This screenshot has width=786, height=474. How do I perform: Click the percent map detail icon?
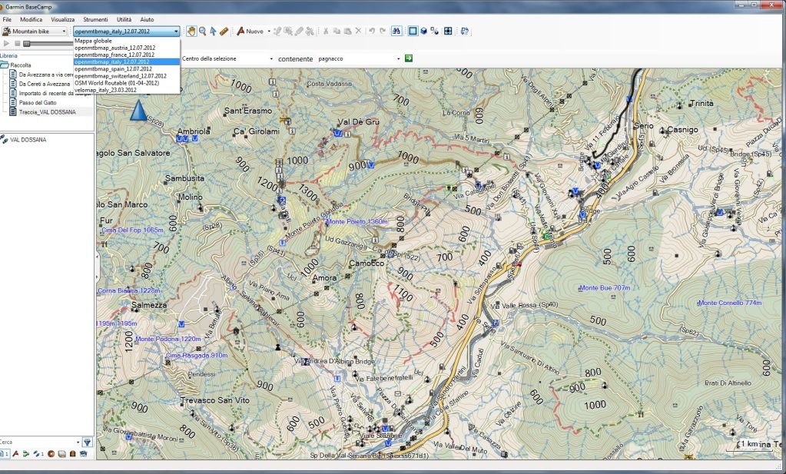coord(435,31)
